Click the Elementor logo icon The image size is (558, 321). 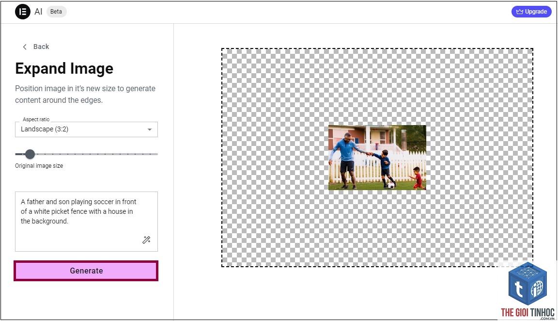[23, 12]
